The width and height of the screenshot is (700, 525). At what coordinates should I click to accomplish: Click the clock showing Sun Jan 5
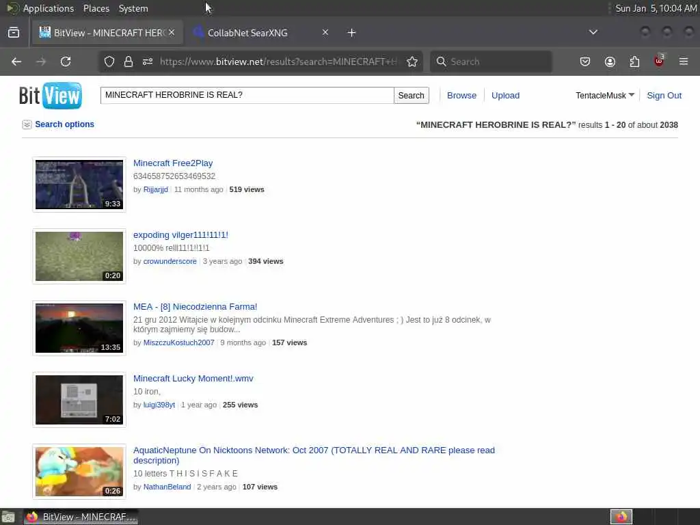pos(656,8)
